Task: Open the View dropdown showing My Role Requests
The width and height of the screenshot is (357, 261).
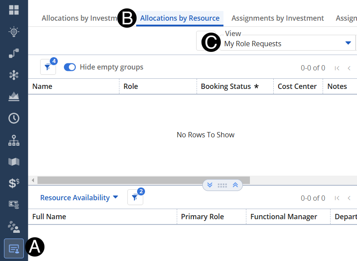Action: (x=286, y=44)
